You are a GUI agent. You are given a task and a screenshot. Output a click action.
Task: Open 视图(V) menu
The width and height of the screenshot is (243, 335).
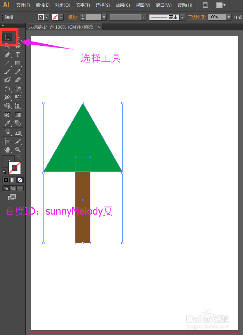(x=143, y=5)
